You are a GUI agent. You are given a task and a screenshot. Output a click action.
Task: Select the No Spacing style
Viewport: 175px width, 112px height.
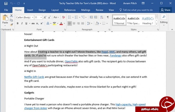click(134, 20)
